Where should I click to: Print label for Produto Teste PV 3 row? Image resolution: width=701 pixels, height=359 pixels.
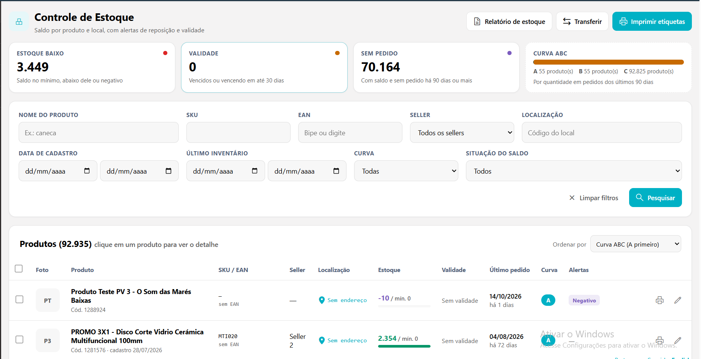pos(660,300)
